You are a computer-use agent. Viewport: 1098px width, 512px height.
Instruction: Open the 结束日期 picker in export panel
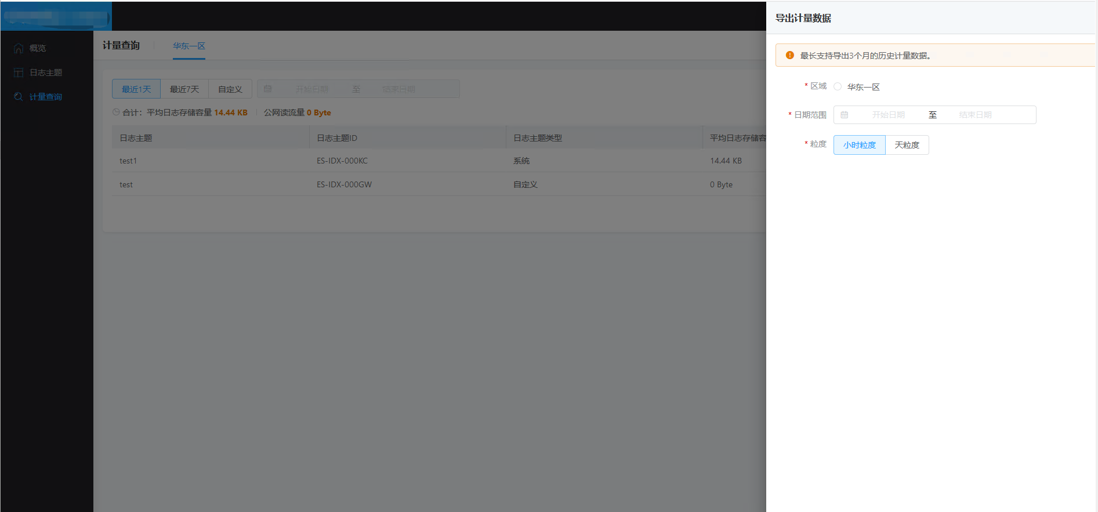click(975, 115)
